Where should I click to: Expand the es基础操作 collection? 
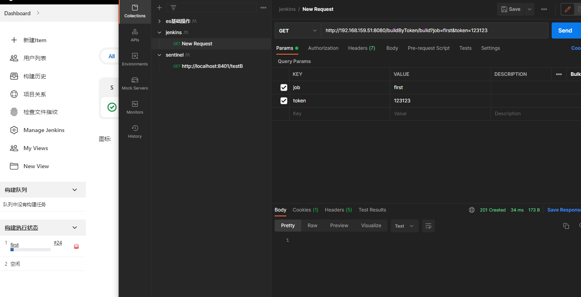click(x=159, y=21)
